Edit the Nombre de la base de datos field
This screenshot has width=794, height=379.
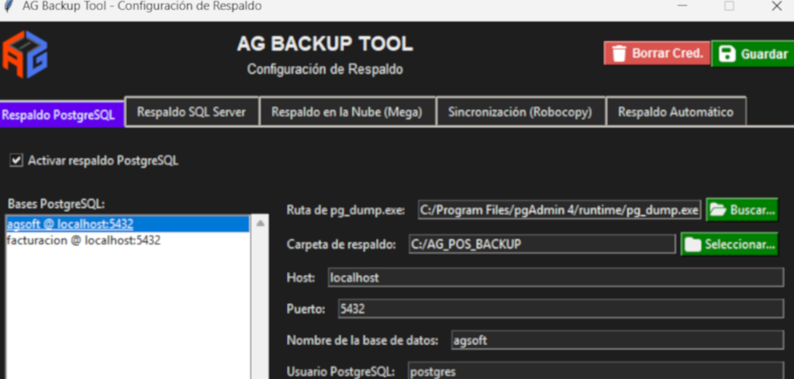pyautogui.click(x=616, y=340)
